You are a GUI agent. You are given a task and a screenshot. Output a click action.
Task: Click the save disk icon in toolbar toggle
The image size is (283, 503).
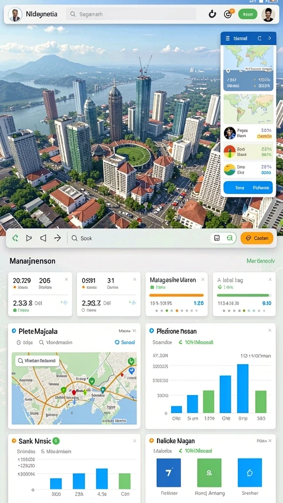point(217,238)
